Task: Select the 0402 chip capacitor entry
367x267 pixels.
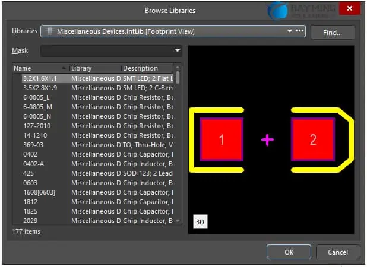Action: 30,154
